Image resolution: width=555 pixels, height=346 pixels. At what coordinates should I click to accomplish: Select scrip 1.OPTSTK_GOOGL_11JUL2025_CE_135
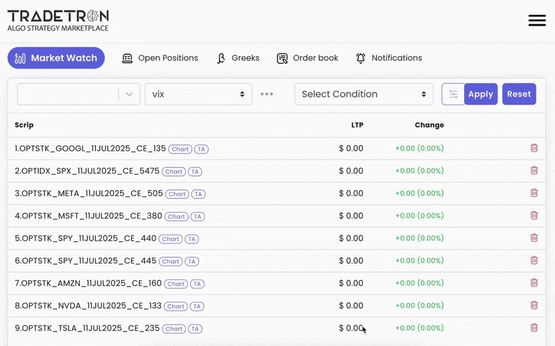[x=90, y=148]
